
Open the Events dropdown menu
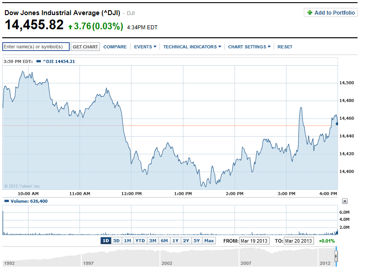(x=145, y=47)
